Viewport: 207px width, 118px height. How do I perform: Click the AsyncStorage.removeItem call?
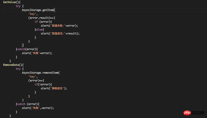pyautogui.click(x=40, y=73)
